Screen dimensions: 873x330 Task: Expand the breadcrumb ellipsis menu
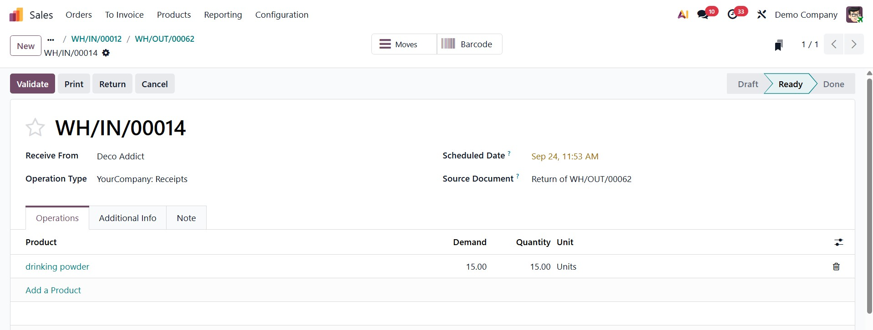tap(51, 39)
